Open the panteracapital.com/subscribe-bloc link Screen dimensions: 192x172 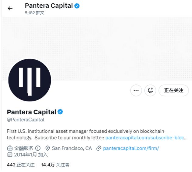(146, 138)
